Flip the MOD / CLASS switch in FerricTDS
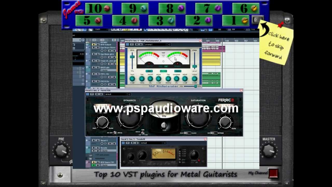 (x=187, y=133)
